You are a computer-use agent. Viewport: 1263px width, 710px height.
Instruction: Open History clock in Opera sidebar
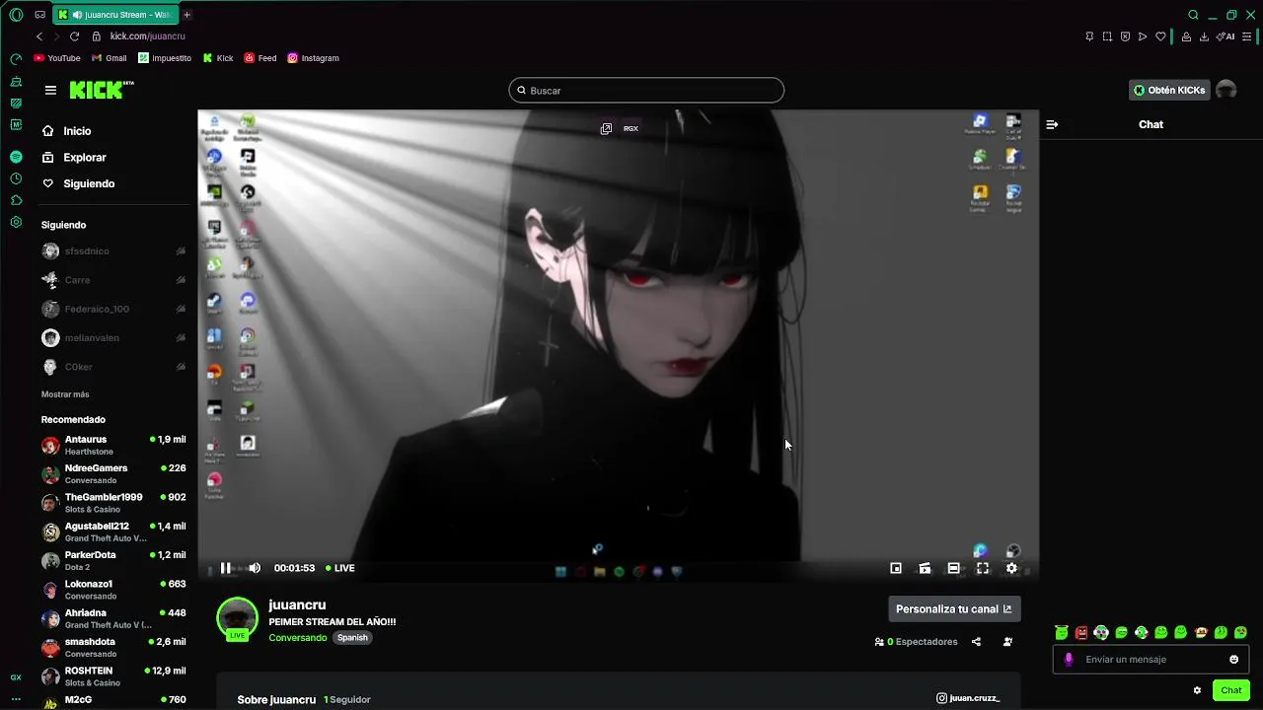click(x=16, y=178)
